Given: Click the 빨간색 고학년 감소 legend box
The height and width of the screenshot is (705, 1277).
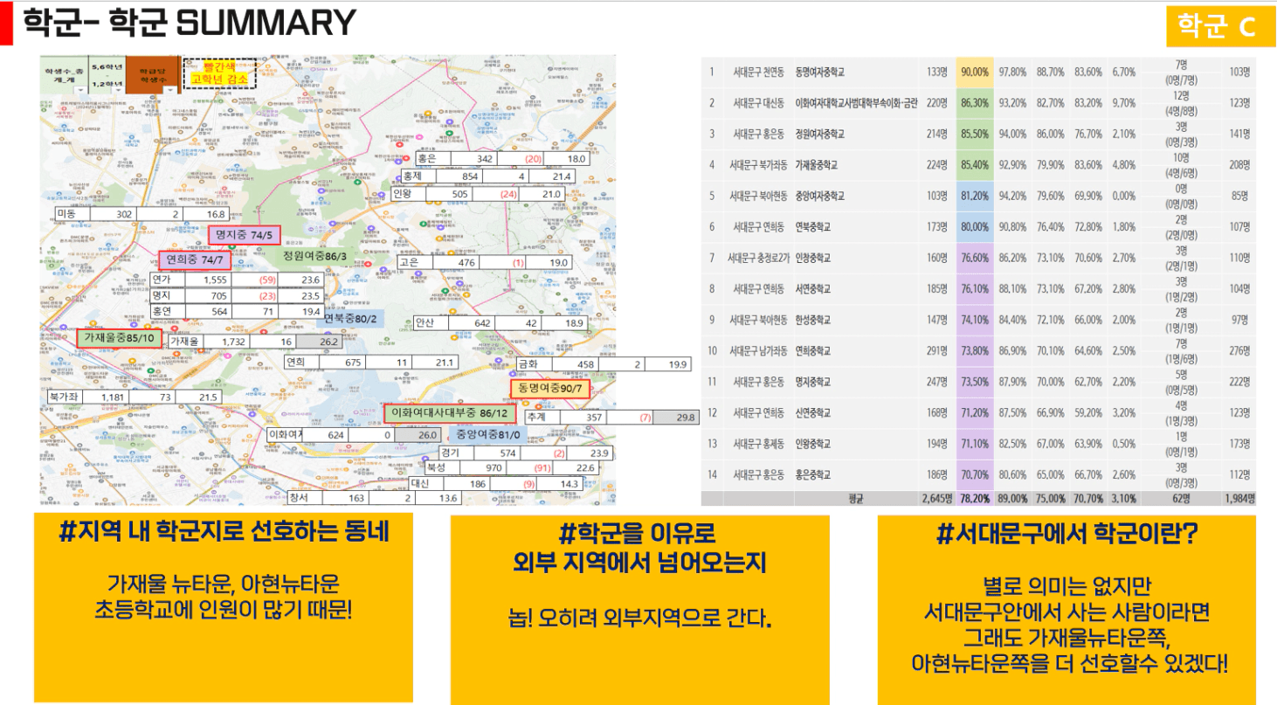Looking at the screenshot, I should (x=218, y=73).
